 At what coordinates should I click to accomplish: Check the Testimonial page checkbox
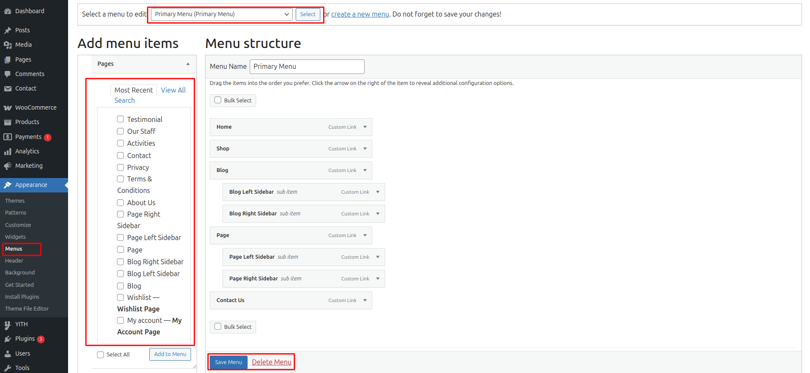click(x=120, y=119)
